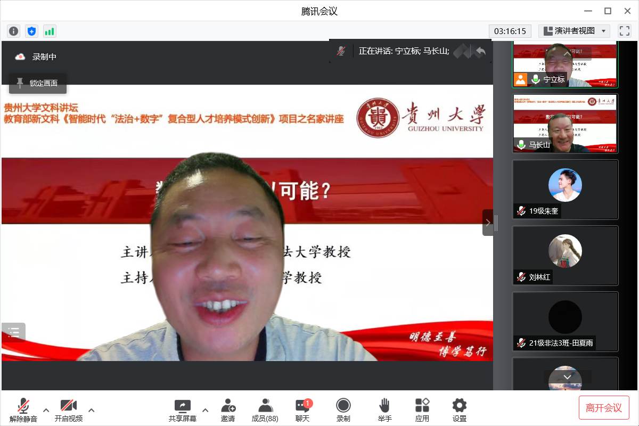Screen dimensions: 639x426
Task: Select 马长山 video thumbnail
Action: 566,124
